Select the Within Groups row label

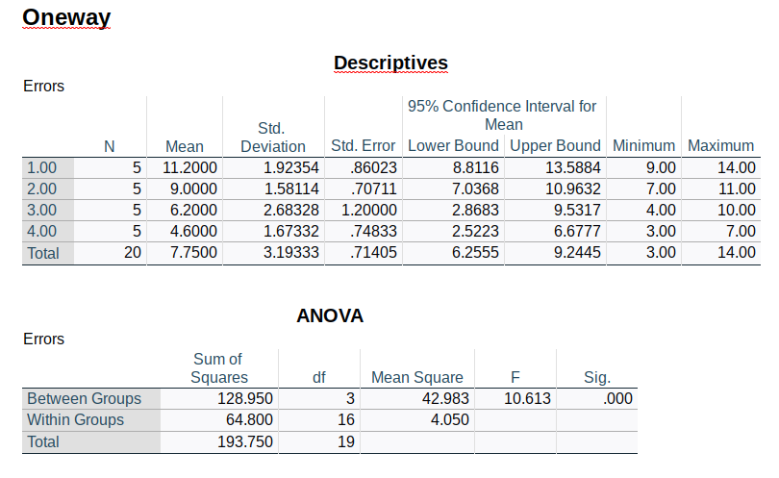[x=75, y=420]
